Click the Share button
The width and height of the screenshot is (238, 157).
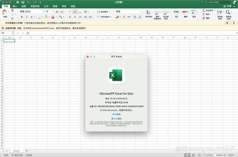(227, 6)
